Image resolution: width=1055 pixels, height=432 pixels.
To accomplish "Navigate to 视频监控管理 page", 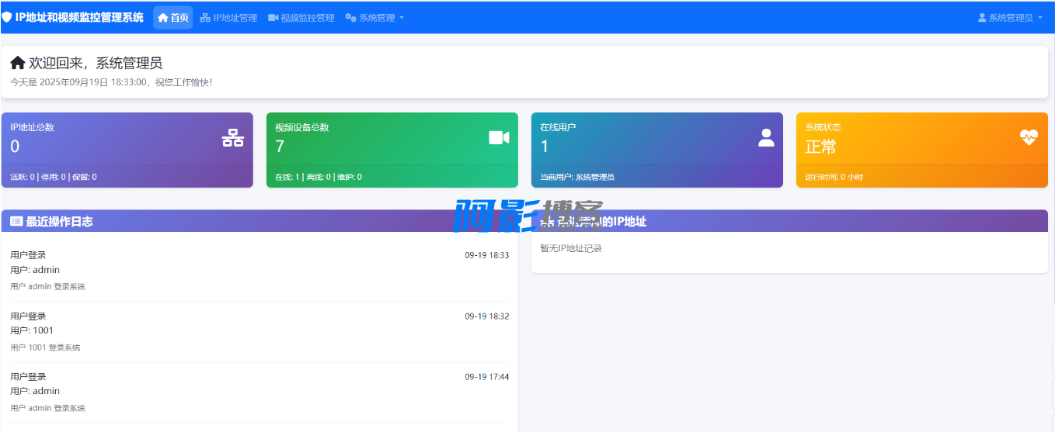I will (x=301, y=18).
